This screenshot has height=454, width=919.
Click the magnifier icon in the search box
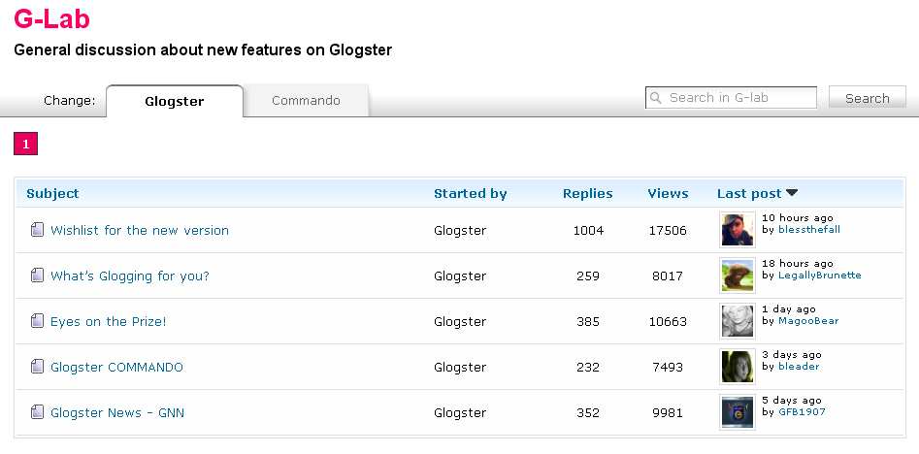[656, 98]
